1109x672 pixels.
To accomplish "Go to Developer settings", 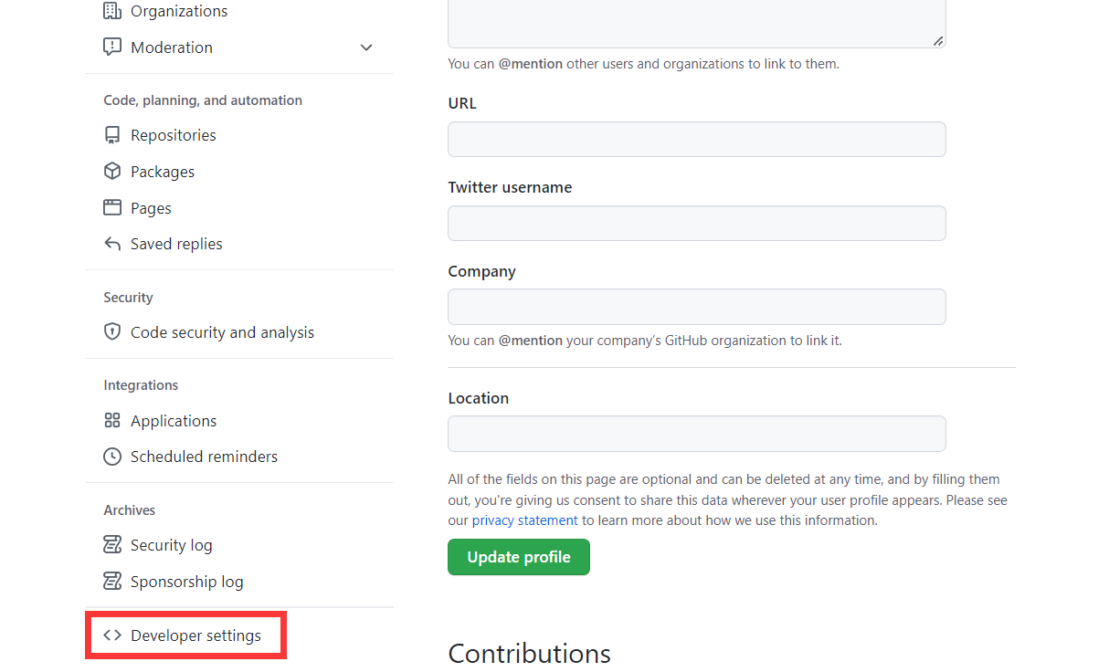I will coord(195,635).
